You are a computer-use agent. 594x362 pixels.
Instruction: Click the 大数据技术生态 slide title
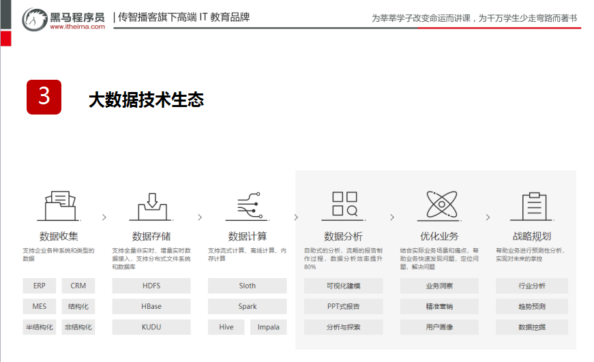146,100
